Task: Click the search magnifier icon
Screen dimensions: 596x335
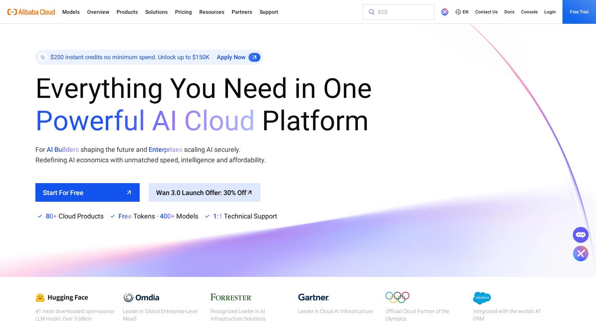Action: tap(371, 12)
